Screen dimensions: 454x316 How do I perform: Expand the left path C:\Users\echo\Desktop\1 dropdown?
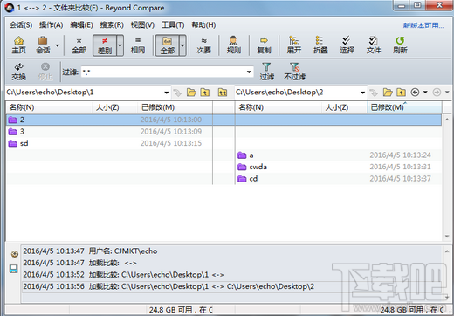(x=166, y=93)
